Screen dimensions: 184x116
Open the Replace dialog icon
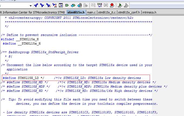[x=55, y=5]
